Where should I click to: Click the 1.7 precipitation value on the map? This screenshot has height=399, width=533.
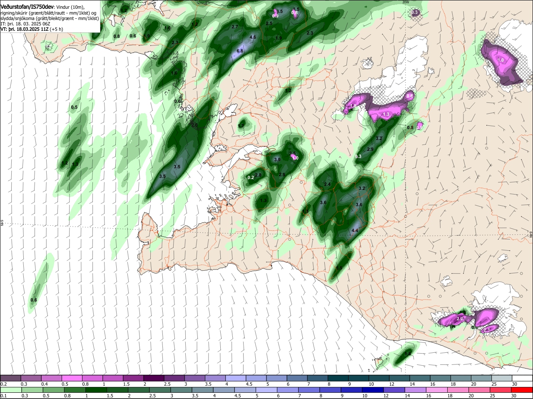point(241,126)
